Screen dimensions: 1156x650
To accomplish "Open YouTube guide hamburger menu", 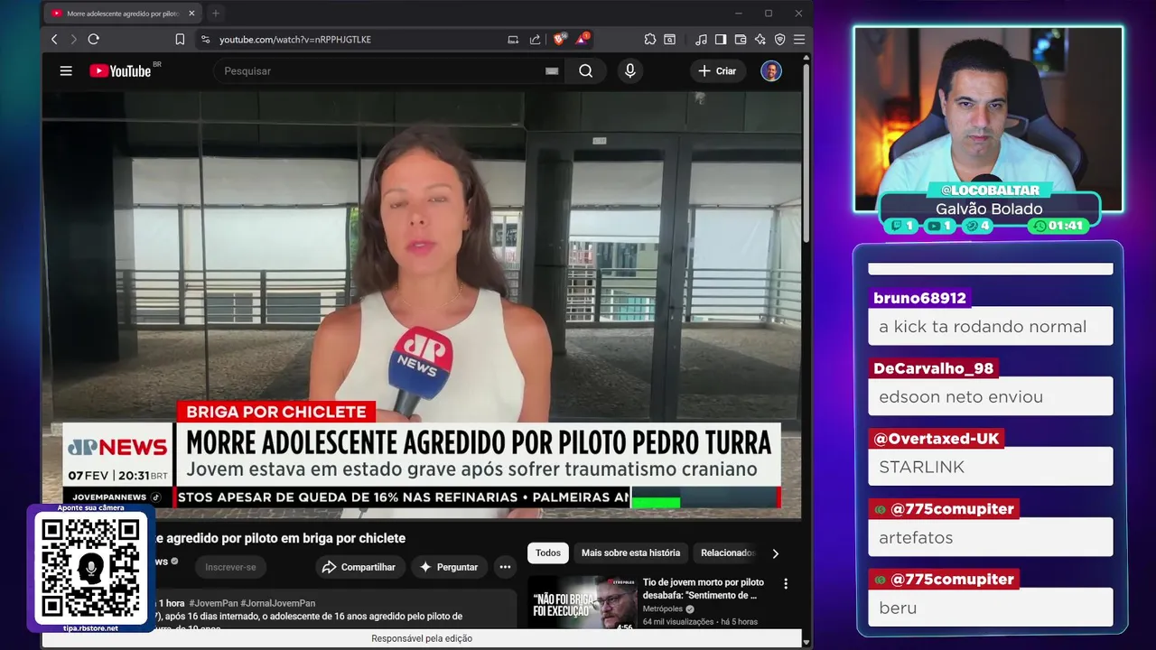I will point(66,71).
